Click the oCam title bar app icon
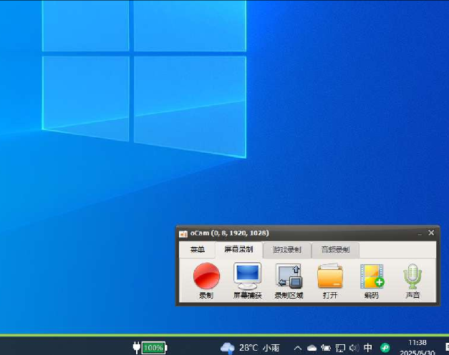Image resolution: width=449 pixels, height=355 pixels. click(183, 233)
